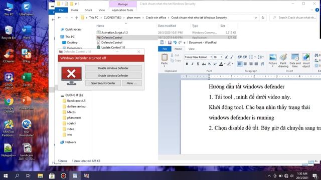This screenshot has width=321, height=180.
Task: Open text color dropdown arrow in WordPad
Action: 225,64
